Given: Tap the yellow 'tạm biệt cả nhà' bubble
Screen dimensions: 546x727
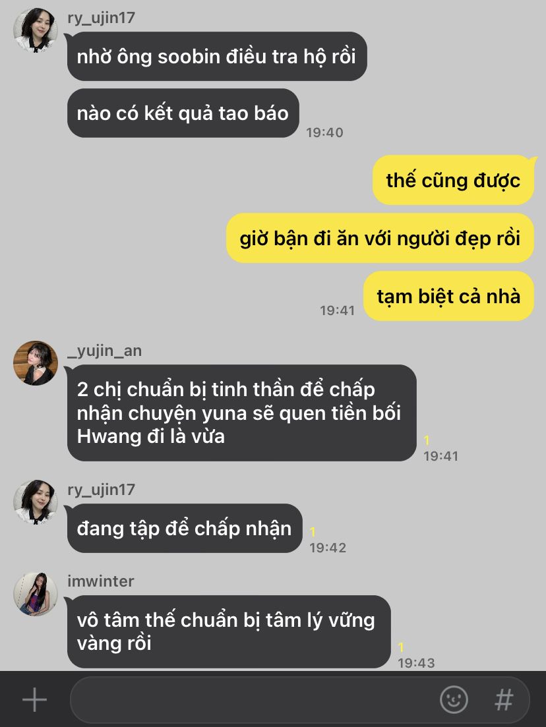Looking at the screenshot, I should click(448, 297).
